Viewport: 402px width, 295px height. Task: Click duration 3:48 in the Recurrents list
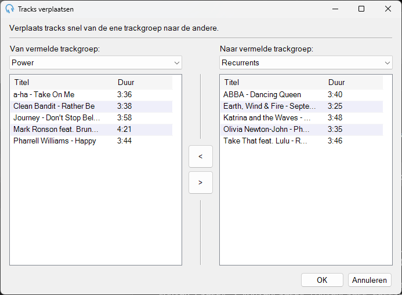pos(335,117)
